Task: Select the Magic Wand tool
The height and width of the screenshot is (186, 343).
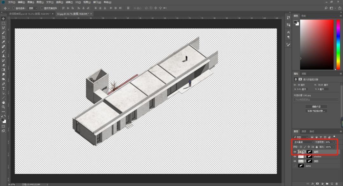Action: click(x=3, y=33)
